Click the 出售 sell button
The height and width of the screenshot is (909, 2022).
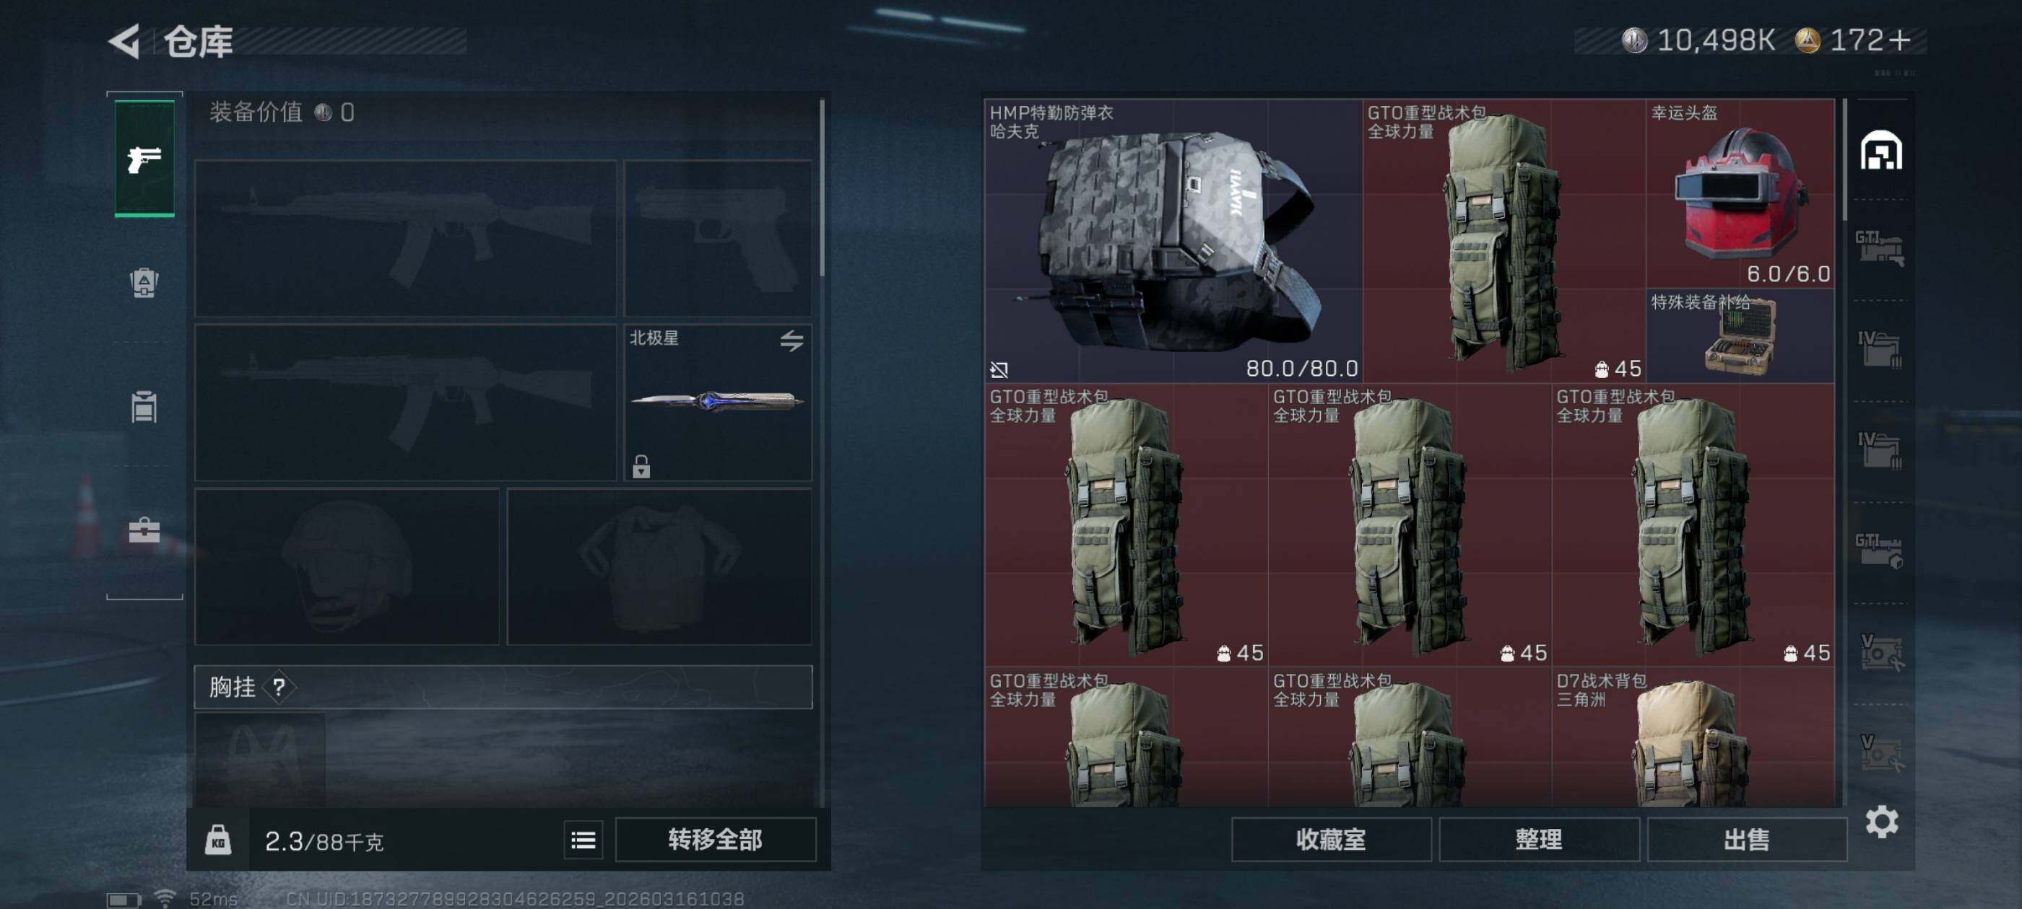click(1746, 840)
